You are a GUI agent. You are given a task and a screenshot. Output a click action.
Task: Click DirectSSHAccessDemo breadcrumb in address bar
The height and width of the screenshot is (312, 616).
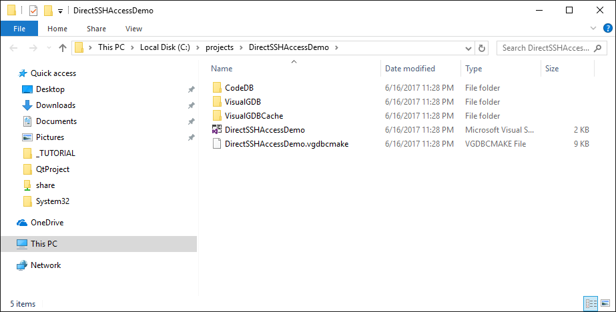(x=289, y=47)
